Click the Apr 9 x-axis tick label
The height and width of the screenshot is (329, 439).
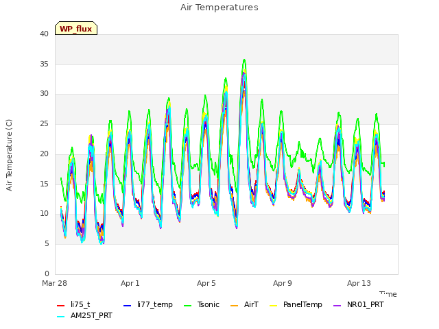[x=283, y=283]
